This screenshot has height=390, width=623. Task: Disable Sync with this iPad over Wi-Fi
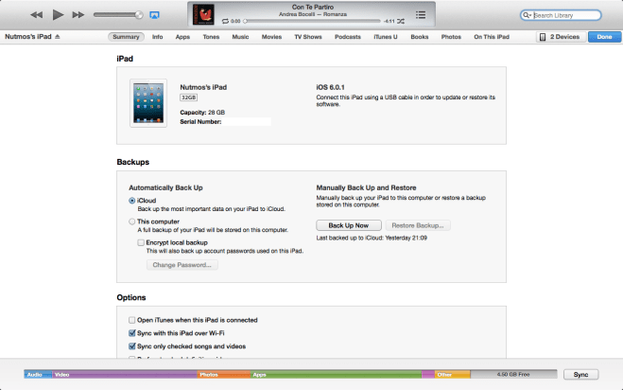[132, 333]
